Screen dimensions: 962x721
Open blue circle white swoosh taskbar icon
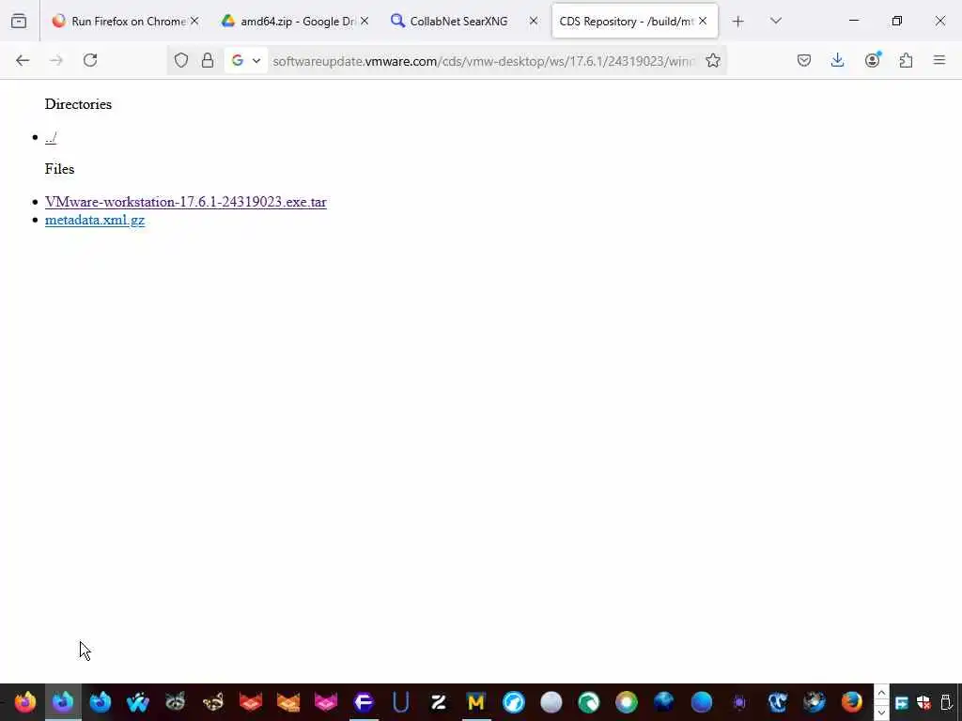click(514, 702)
